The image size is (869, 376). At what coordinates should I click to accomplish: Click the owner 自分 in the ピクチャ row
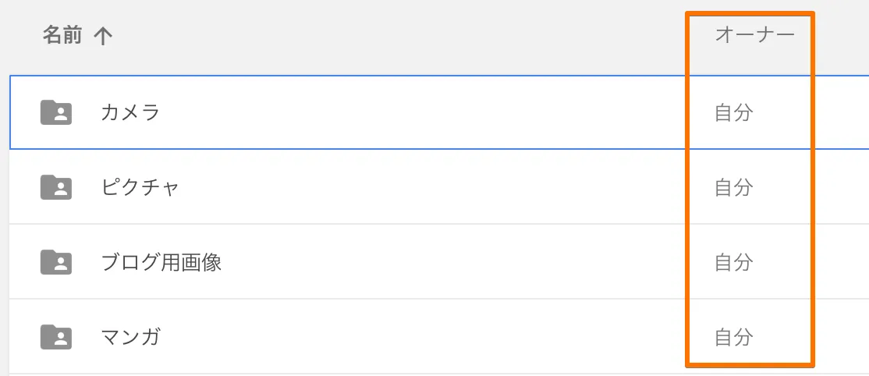coord(734,187)
